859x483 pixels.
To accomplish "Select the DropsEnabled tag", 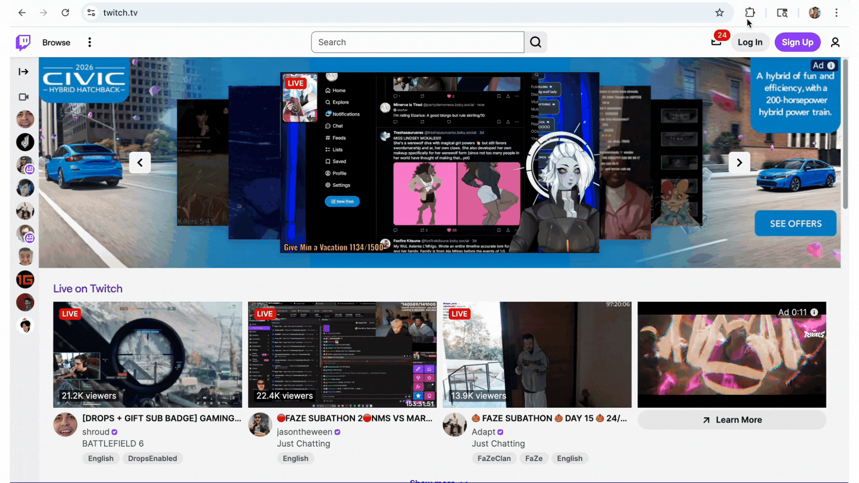I will (153, 458).
